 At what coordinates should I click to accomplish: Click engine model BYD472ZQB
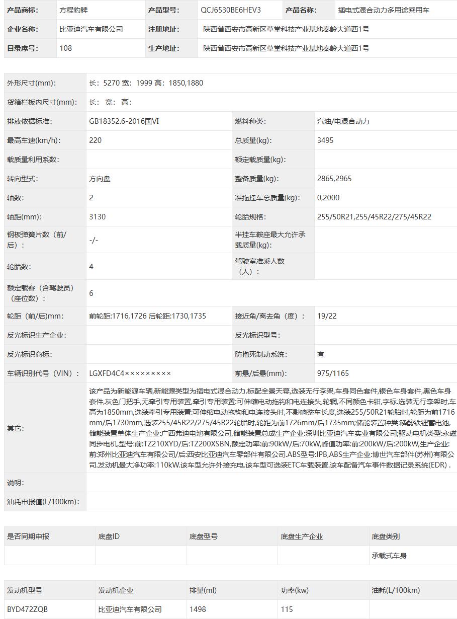pyautogui.click(x=28, y=609)
